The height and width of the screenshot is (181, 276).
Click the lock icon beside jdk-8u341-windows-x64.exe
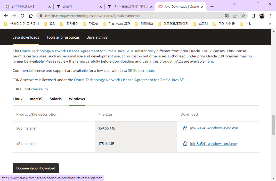185,144
